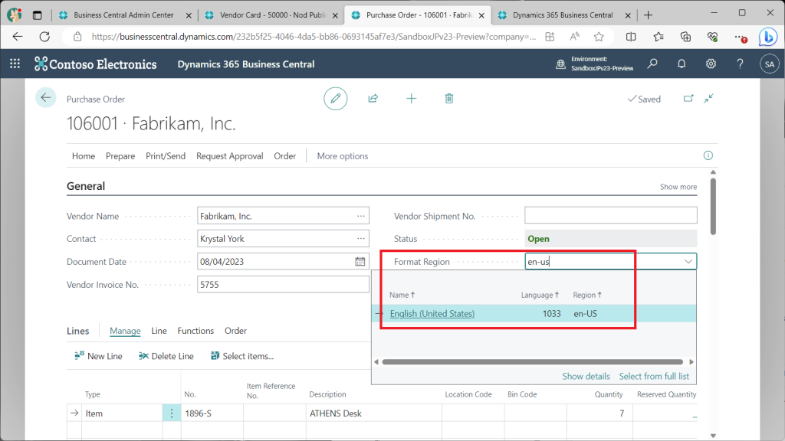The width and height of the screenshot is (785, 441).
Task: Share the purchase order via share icon
Action: click(373, 99)
